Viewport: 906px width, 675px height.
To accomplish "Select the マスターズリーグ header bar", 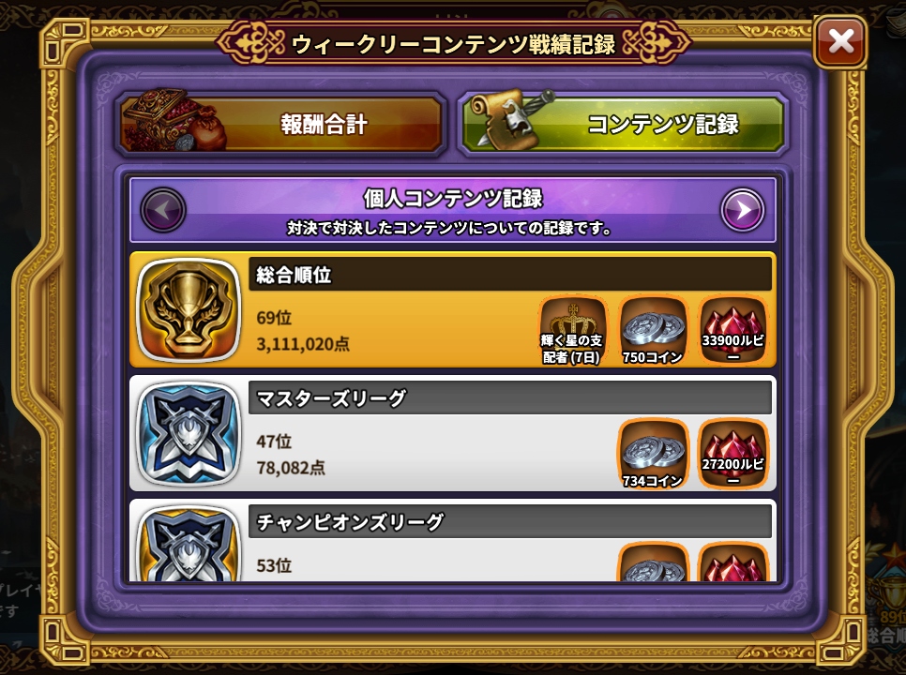I will coord(510,397).
